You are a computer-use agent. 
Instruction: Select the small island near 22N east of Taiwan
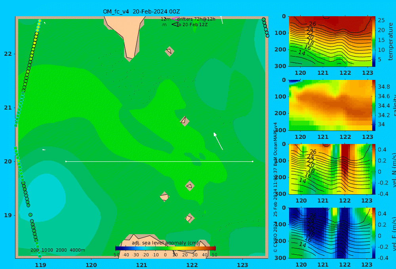[x=169, y=51]
